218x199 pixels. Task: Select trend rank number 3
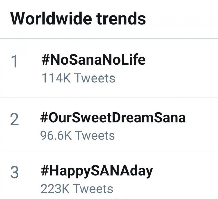15,172
